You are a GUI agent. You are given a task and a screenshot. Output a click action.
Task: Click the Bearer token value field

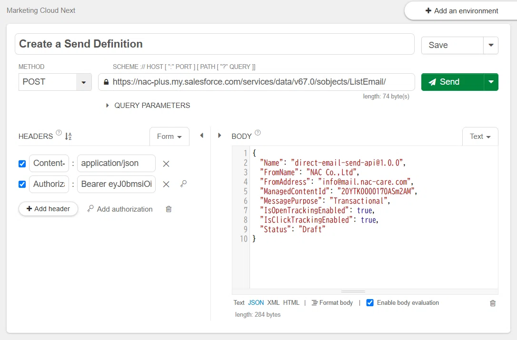click(116, 184)
